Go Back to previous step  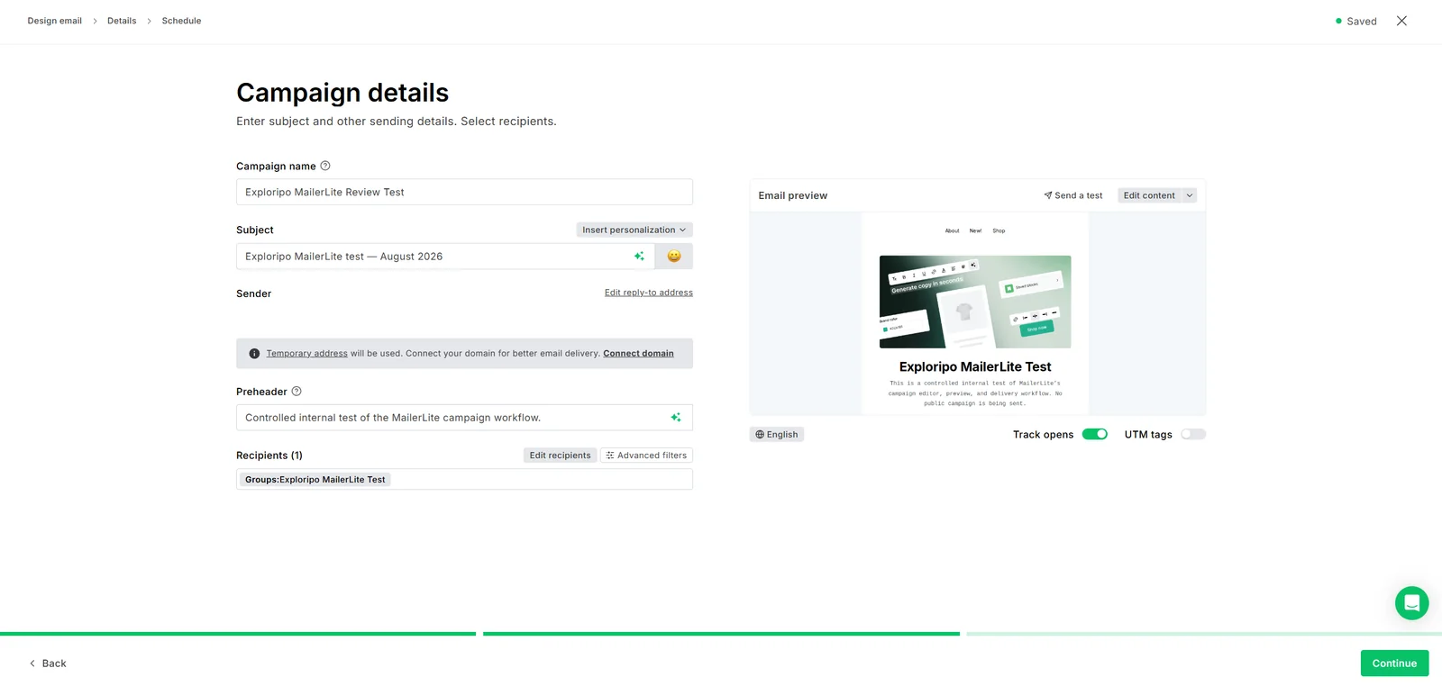click(x=48, y=663)
